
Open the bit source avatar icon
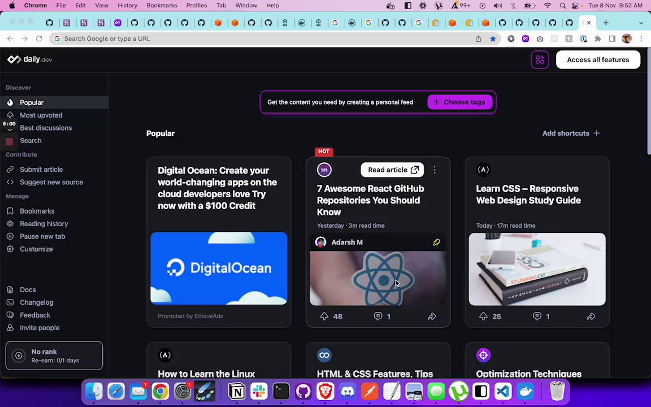324,170
